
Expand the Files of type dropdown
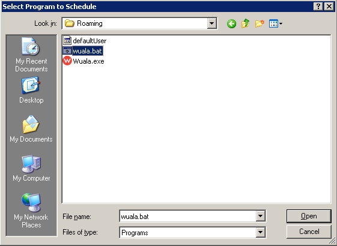point(260,232)
